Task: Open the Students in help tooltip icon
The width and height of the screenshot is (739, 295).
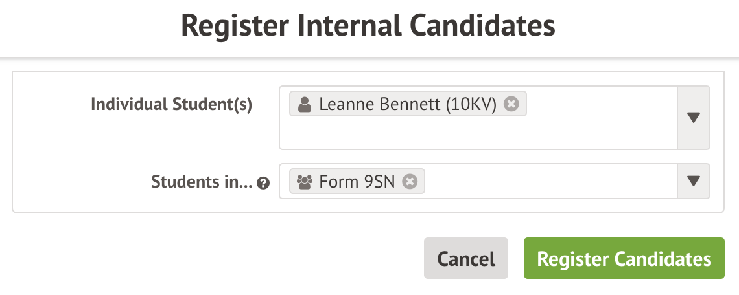Action: 263,183
